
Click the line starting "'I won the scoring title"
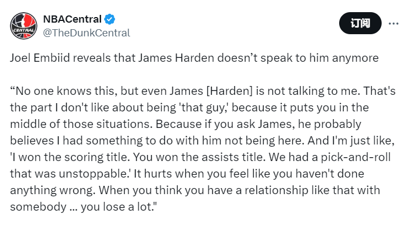tap(200, 157)
